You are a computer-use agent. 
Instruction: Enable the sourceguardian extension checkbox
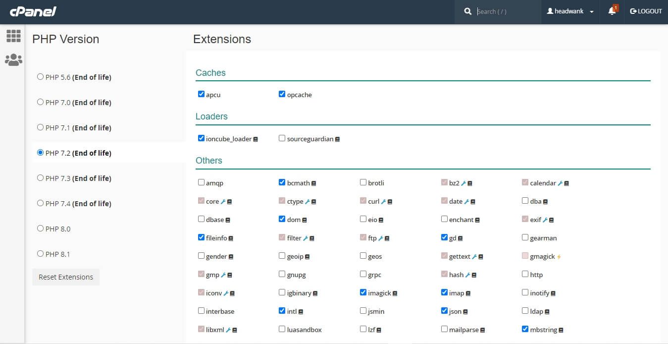coord(282,138)
